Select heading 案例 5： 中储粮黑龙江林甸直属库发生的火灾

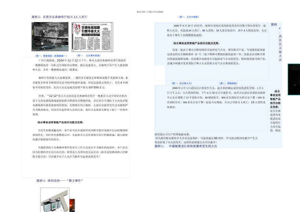tap(186, 146)
